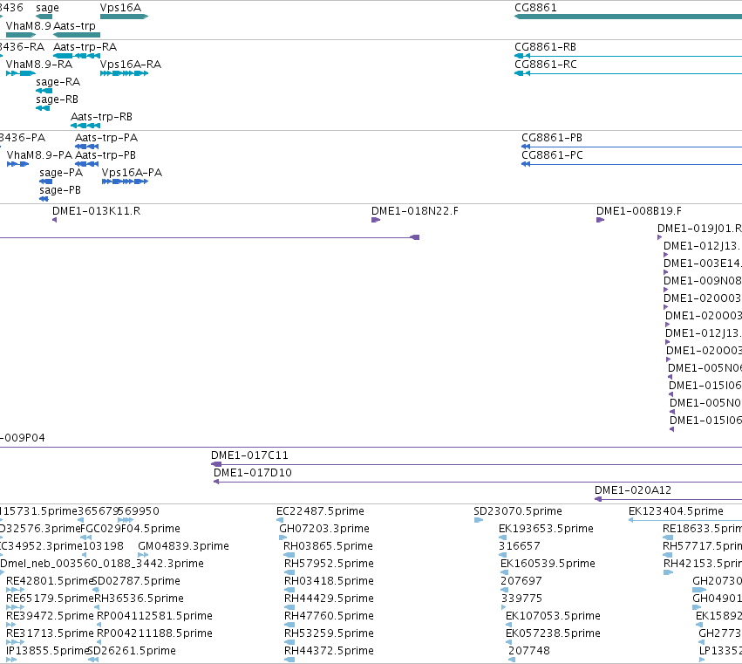Click the DME1-009N08 feature label

(x=702, y=281)
